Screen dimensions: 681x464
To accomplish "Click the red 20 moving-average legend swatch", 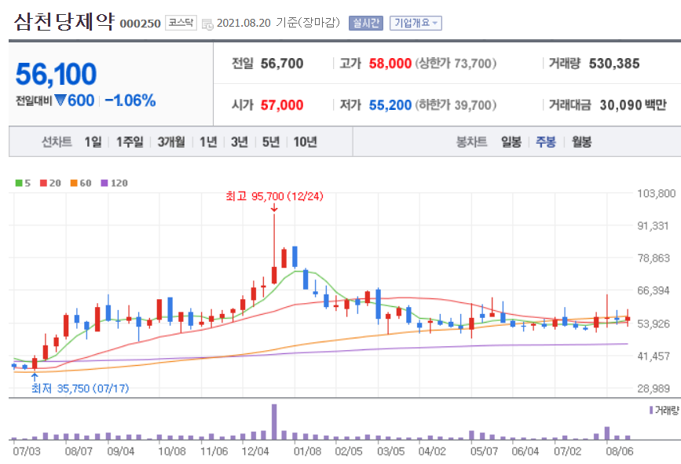I will click(x=43, y=183).
